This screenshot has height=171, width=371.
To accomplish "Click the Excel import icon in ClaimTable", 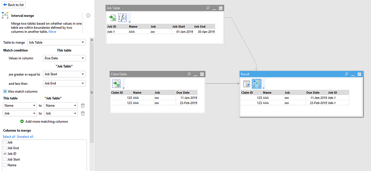I will coord(116,83).
